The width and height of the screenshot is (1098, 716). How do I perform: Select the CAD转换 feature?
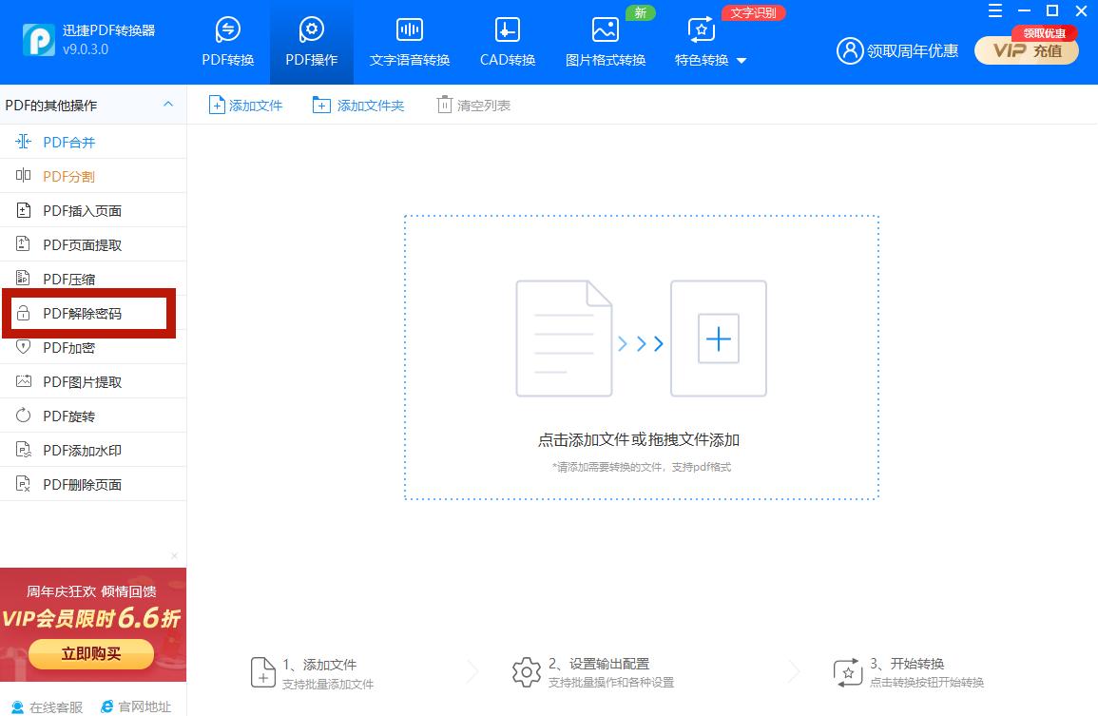[x=507, y=42]
